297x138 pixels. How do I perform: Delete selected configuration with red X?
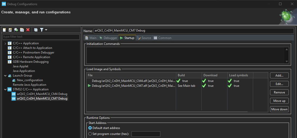tap(28, 30)
